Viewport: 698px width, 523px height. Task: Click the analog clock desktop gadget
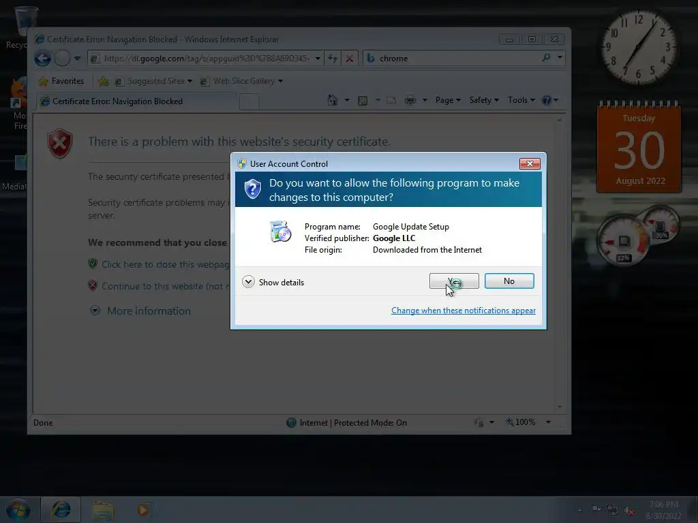[639, 47]
